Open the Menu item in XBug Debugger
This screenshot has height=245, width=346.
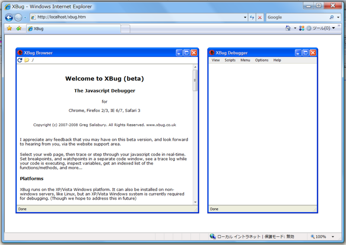[x=245, y=60]
